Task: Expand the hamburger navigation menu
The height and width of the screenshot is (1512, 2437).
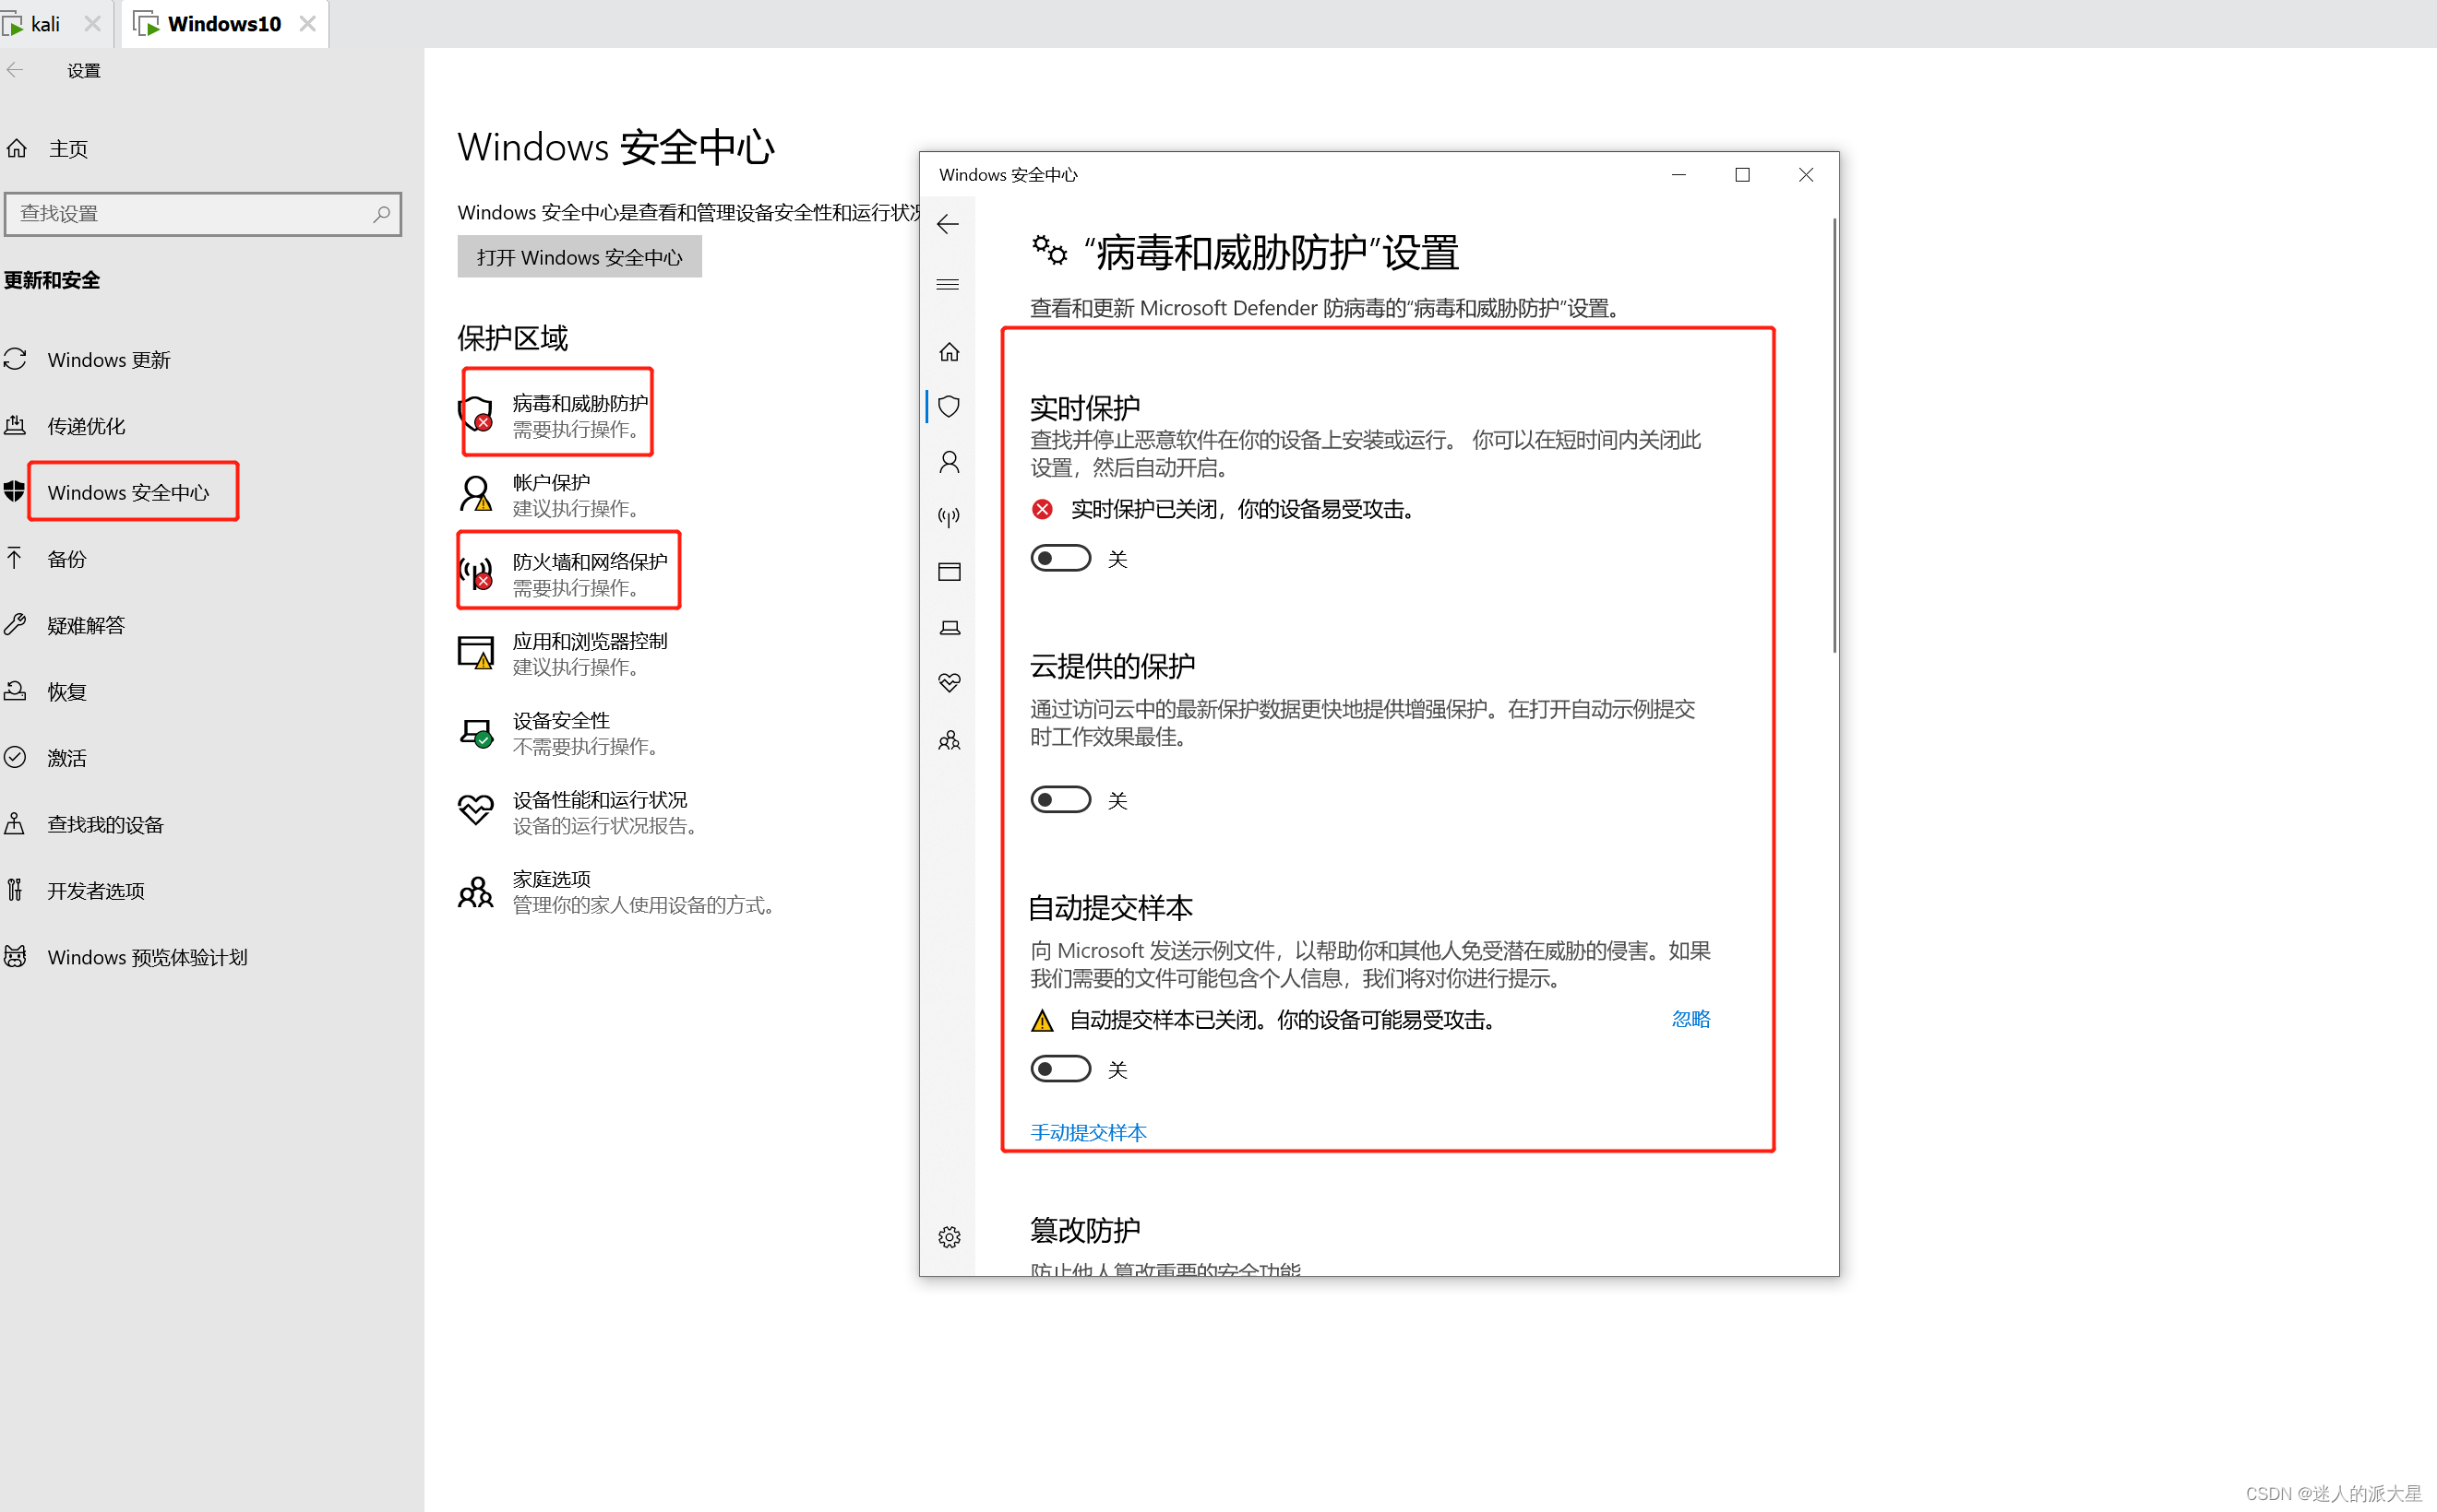Action: pyautogui.click(x=948, y=285)
